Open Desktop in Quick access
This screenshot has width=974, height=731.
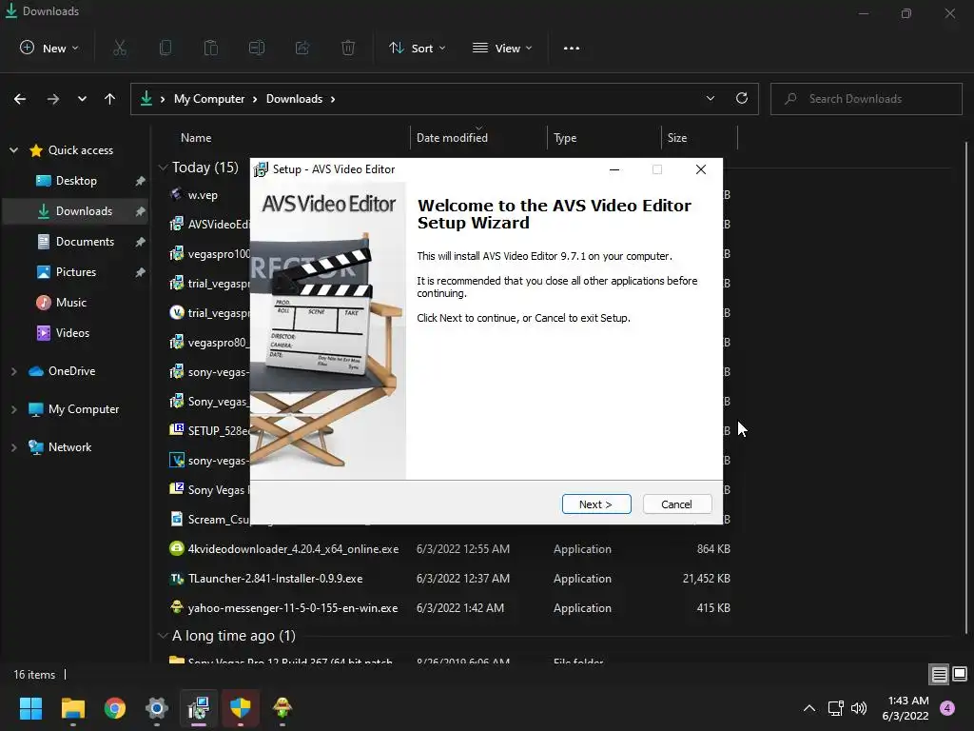[x=76, y=181]
